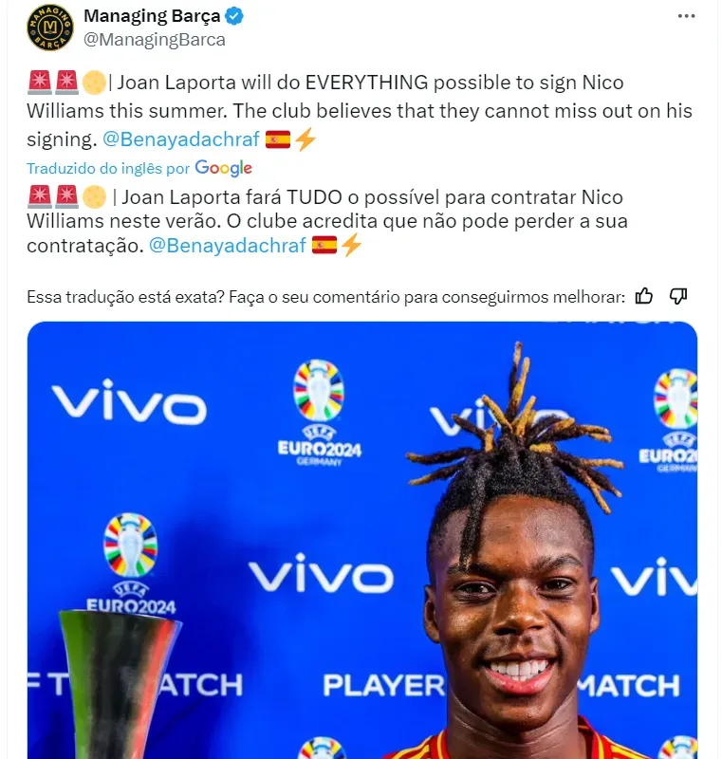Click the blue verified badge
The image size is (722, 759).
pos(234,16)
